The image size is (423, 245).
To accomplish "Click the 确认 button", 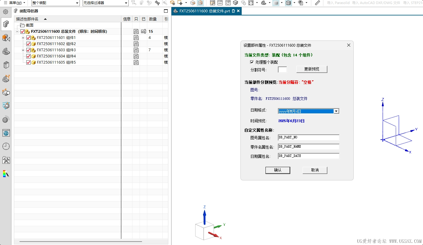I will 278,170.
